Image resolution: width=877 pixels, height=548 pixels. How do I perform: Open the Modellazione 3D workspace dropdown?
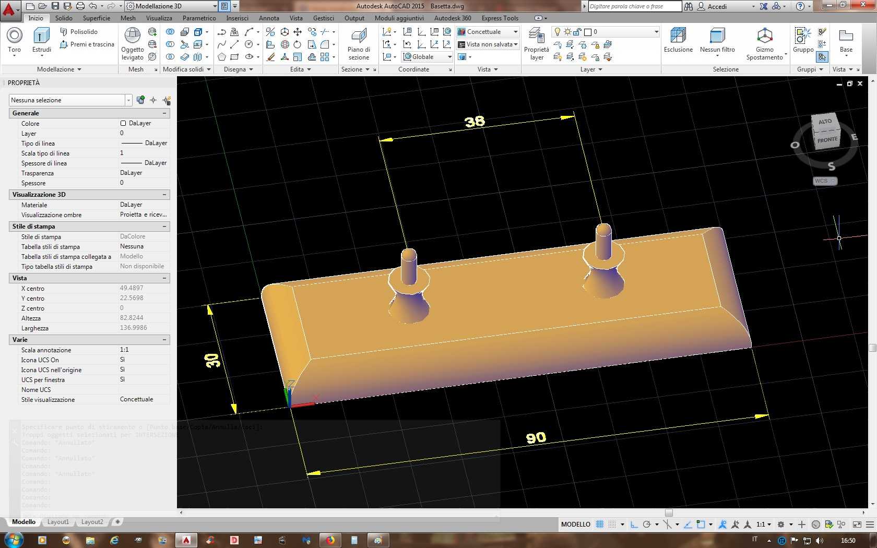[x=171, y=6]
